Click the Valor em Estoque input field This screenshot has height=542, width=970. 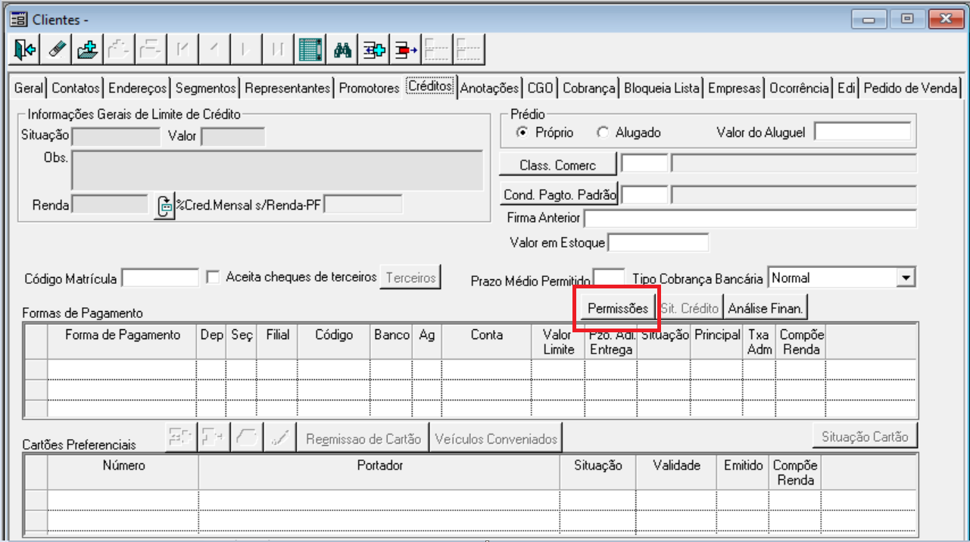(x=658, y=243)
